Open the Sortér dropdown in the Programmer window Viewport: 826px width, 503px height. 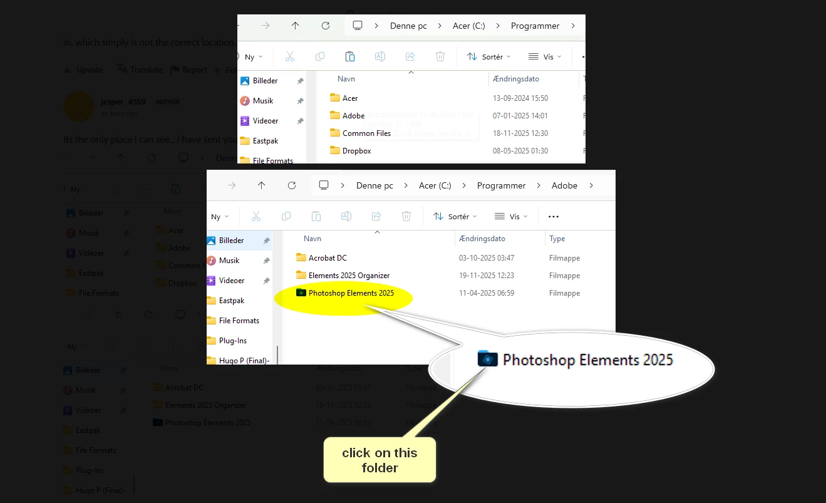point(489,57)
